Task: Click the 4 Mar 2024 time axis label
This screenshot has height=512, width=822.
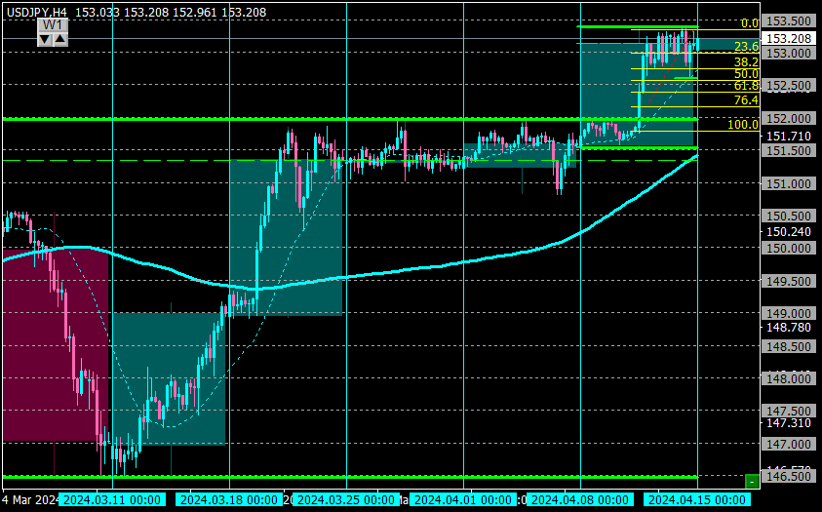Action: coord(30,500)
